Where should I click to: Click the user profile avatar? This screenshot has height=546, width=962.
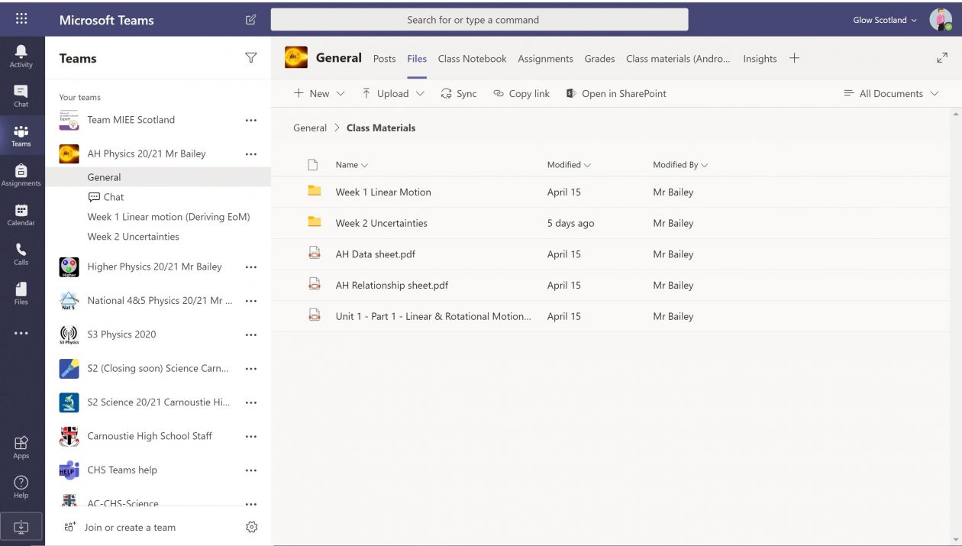pos(941,20)
